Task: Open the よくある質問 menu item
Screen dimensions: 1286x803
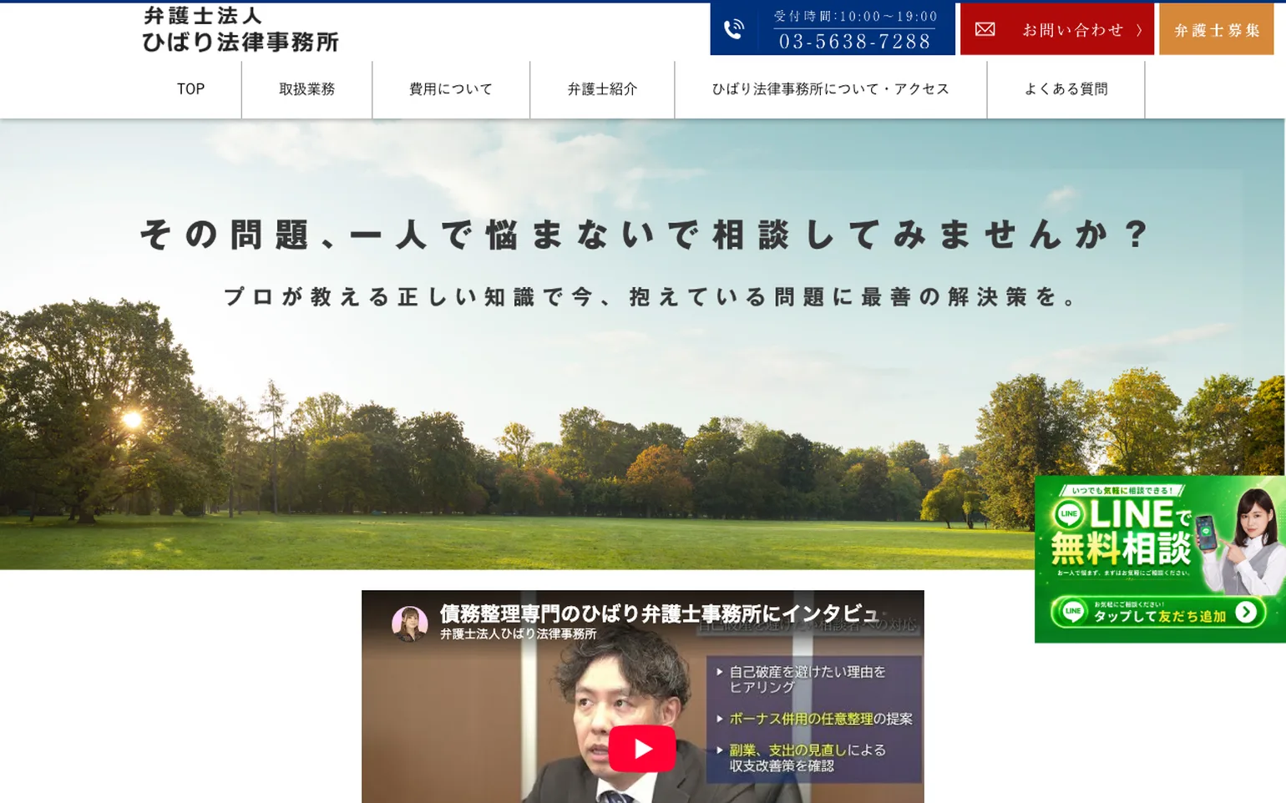Action: click(1066, 89)
